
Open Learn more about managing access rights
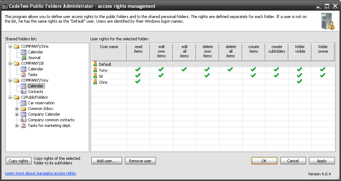tap(40, 173)
